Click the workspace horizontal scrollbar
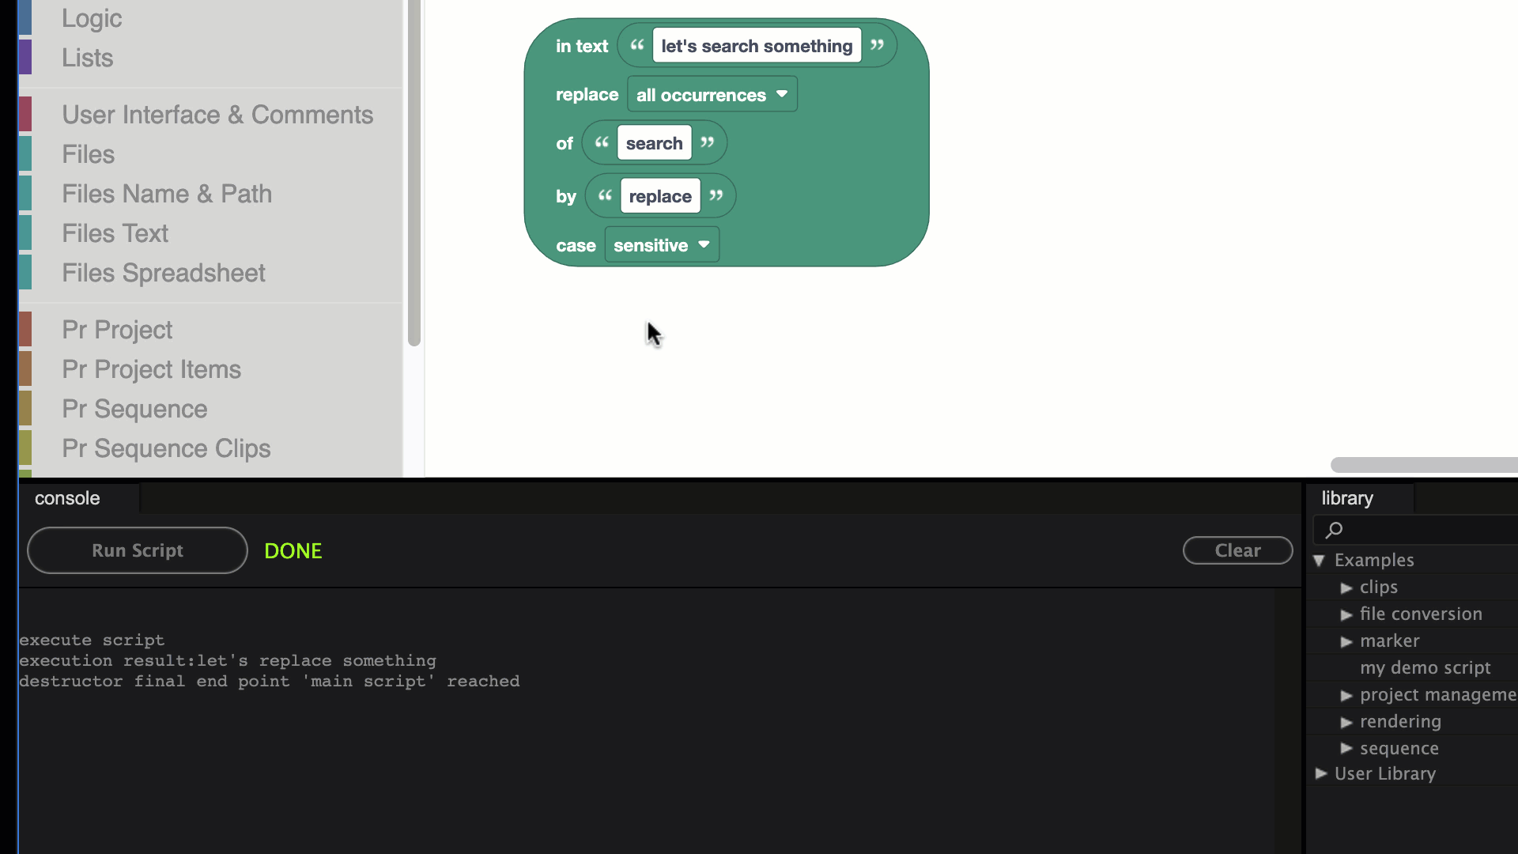Screen dimensions: 1518x854 tap(1424, 465)
